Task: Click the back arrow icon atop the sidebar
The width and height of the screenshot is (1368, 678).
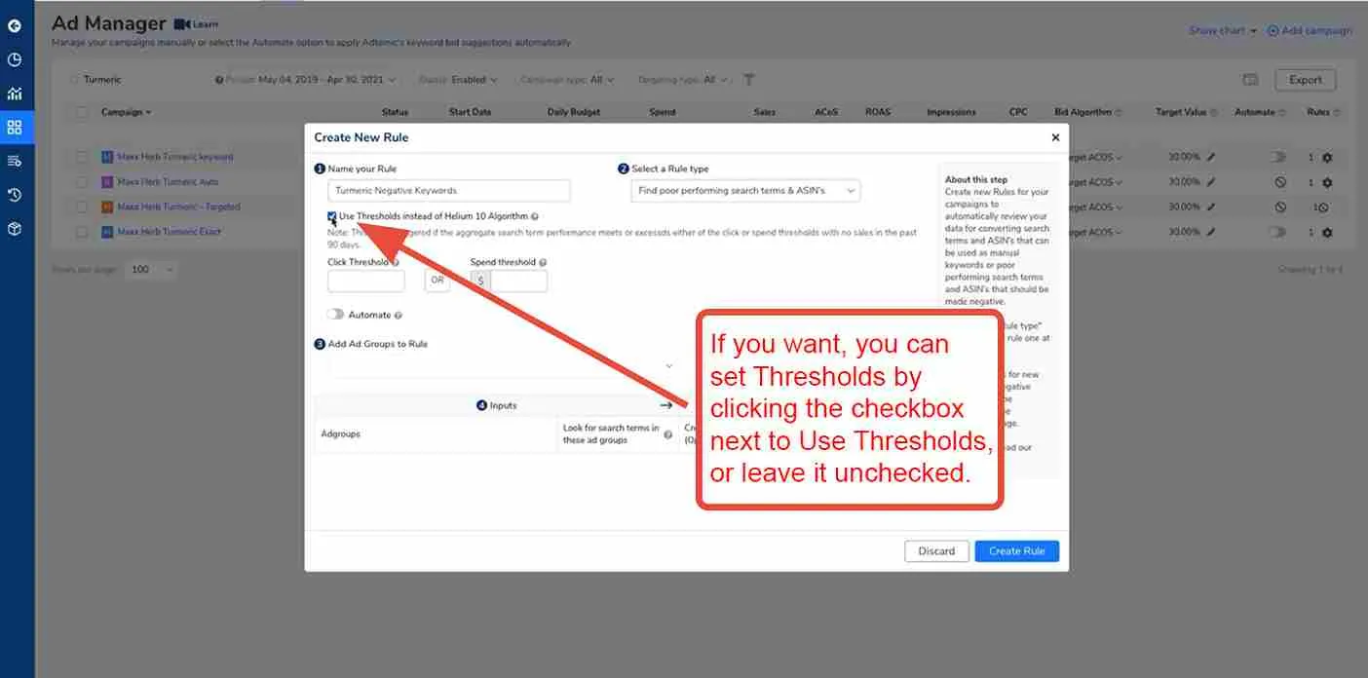Action: coord(14,25)
